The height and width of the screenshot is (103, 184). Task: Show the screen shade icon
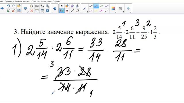[37, 11]
